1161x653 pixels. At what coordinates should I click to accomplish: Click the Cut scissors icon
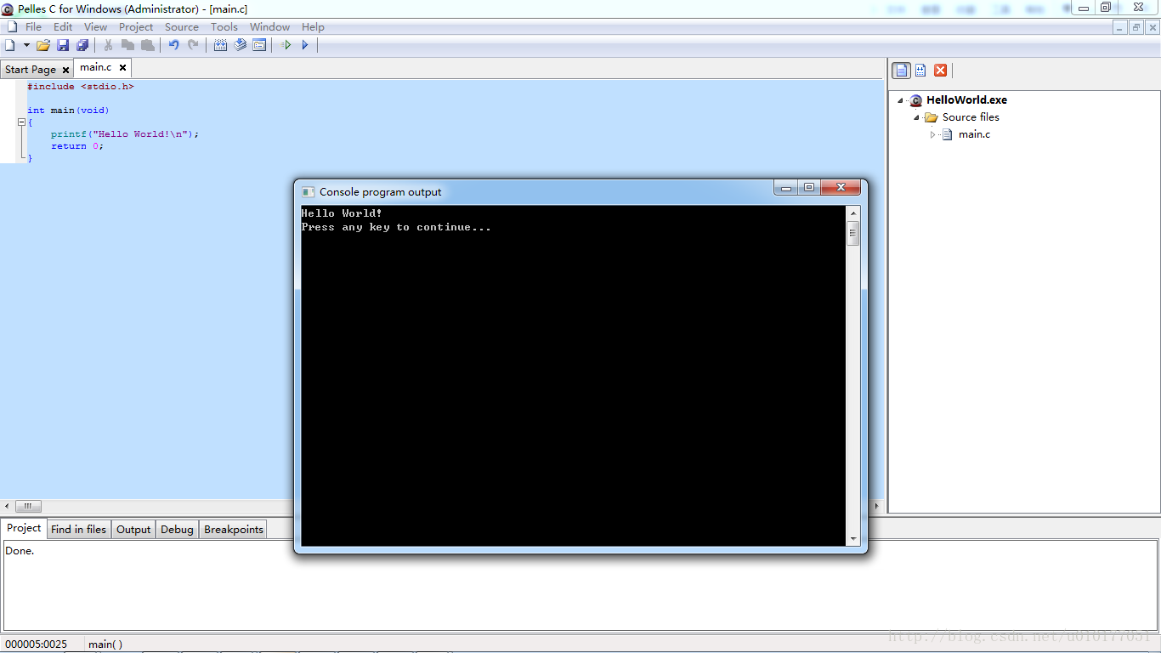[x=108, y=45]
